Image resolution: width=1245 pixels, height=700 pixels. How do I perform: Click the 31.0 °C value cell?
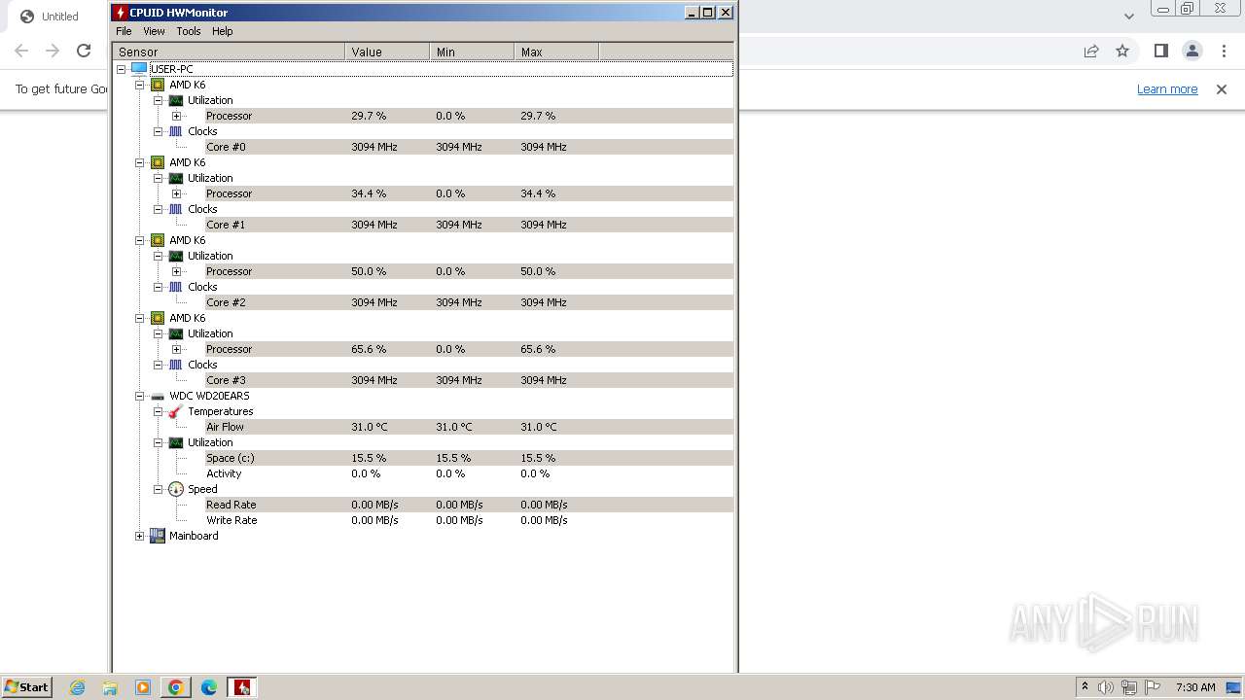coord(370,427)
